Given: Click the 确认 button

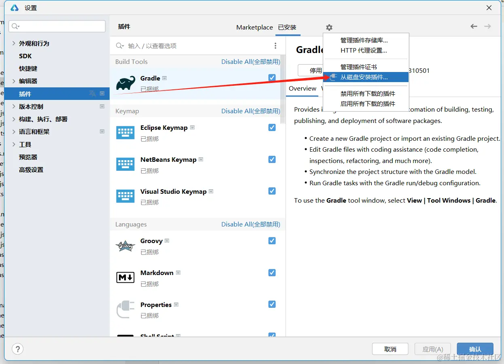Looking at the screenshot, I should click(475, 349).
